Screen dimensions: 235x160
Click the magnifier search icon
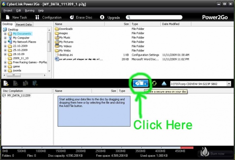pos(129,17)
